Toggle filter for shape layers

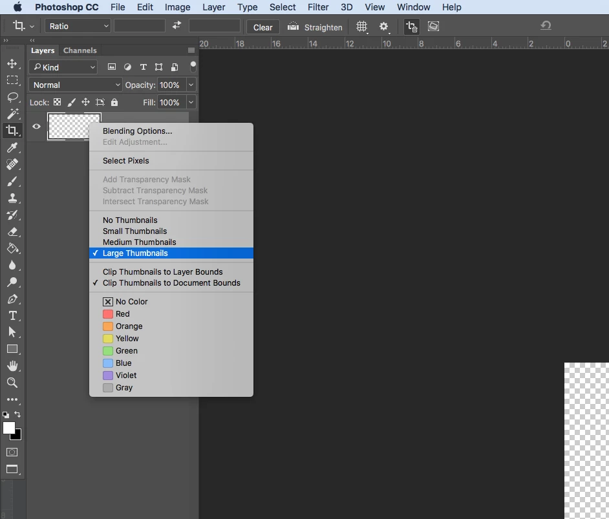tap(158, 67)
